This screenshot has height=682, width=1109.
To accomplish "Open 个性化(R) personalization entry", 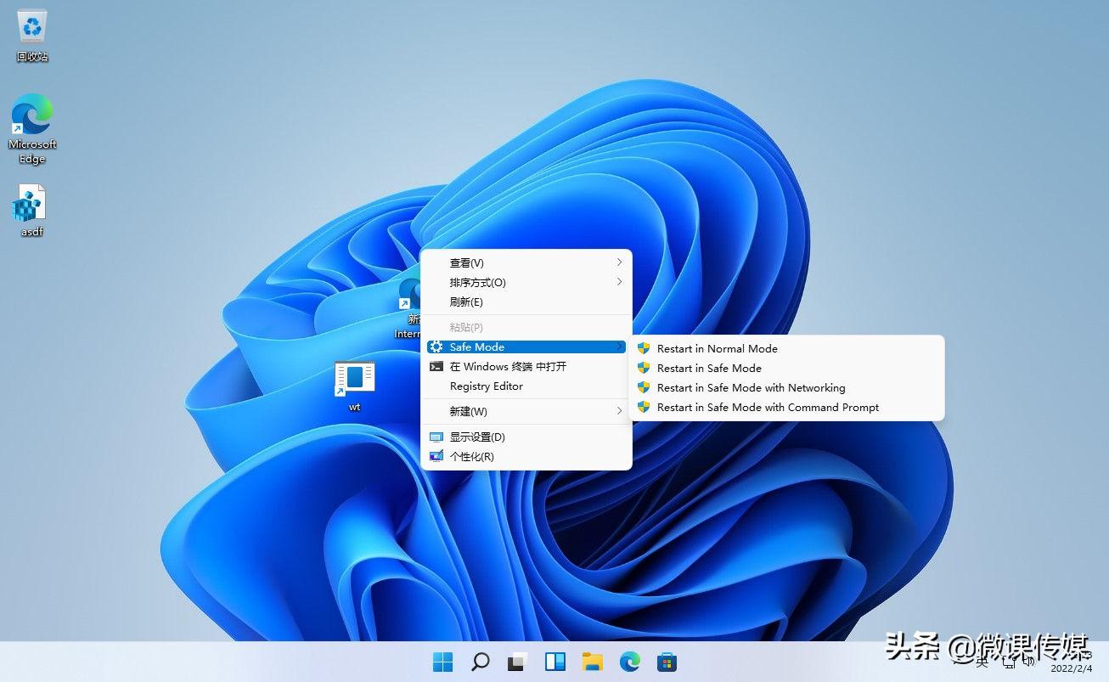I will click(526, 457).
